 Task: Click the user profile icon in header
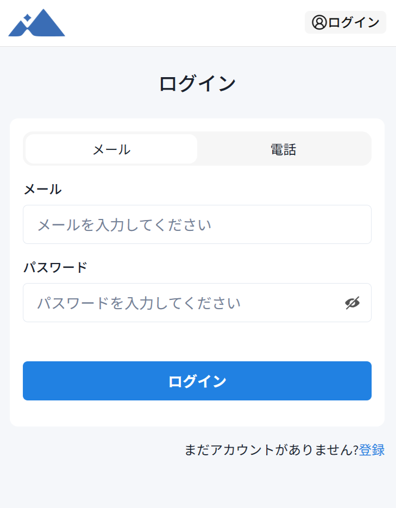pyautogui.click(x=318, y=22)
